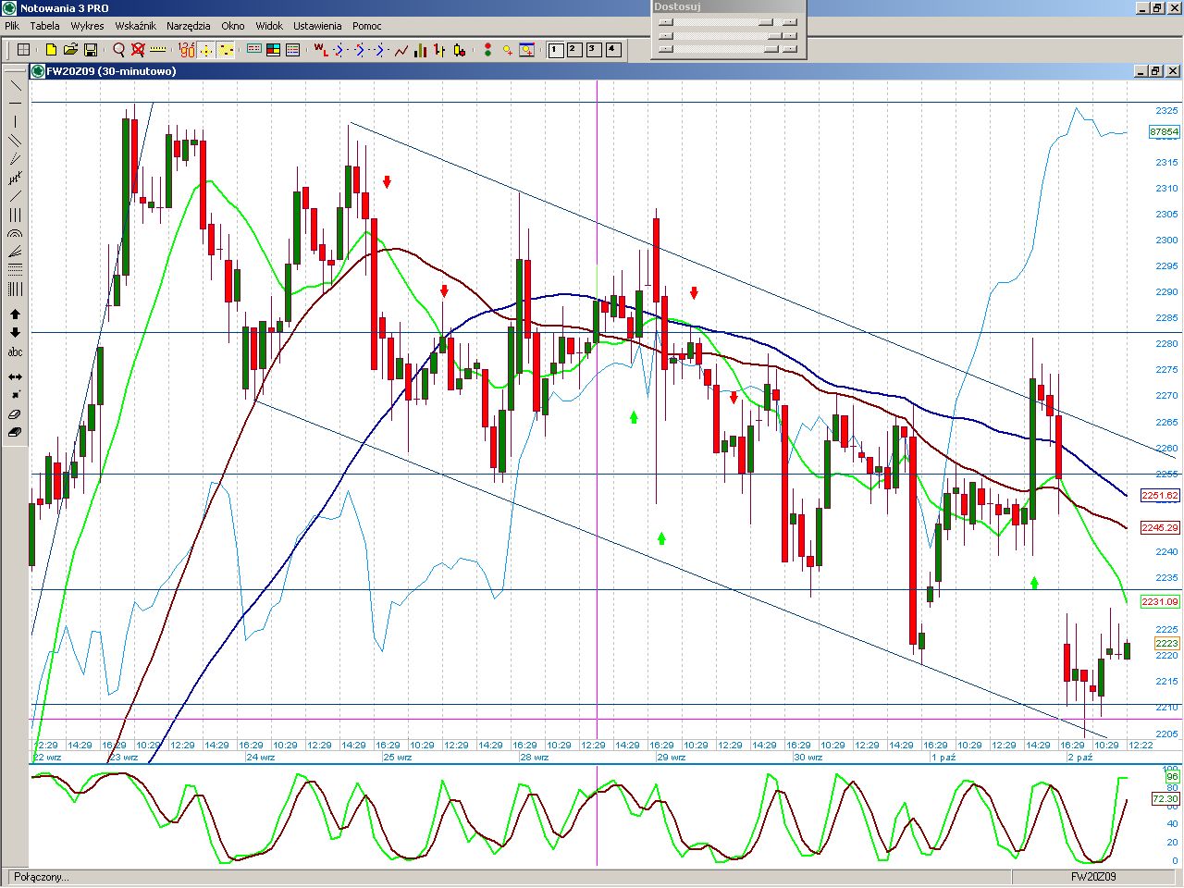Switch to the bar chart type icon
This screenshot has height=888, width=1184.
point(420,50)
